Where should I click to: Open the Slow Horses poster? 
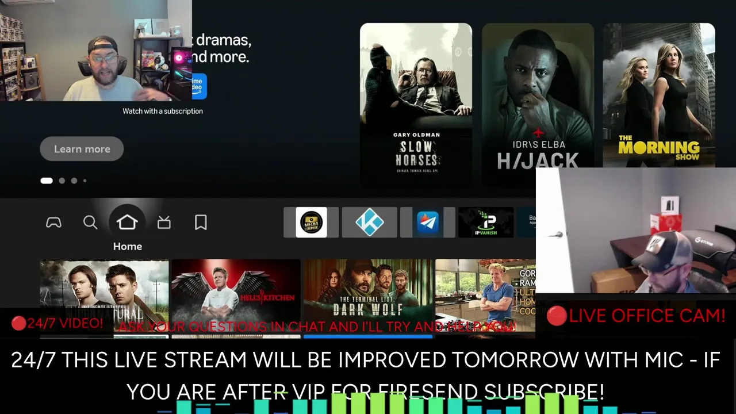pos(416,105)
